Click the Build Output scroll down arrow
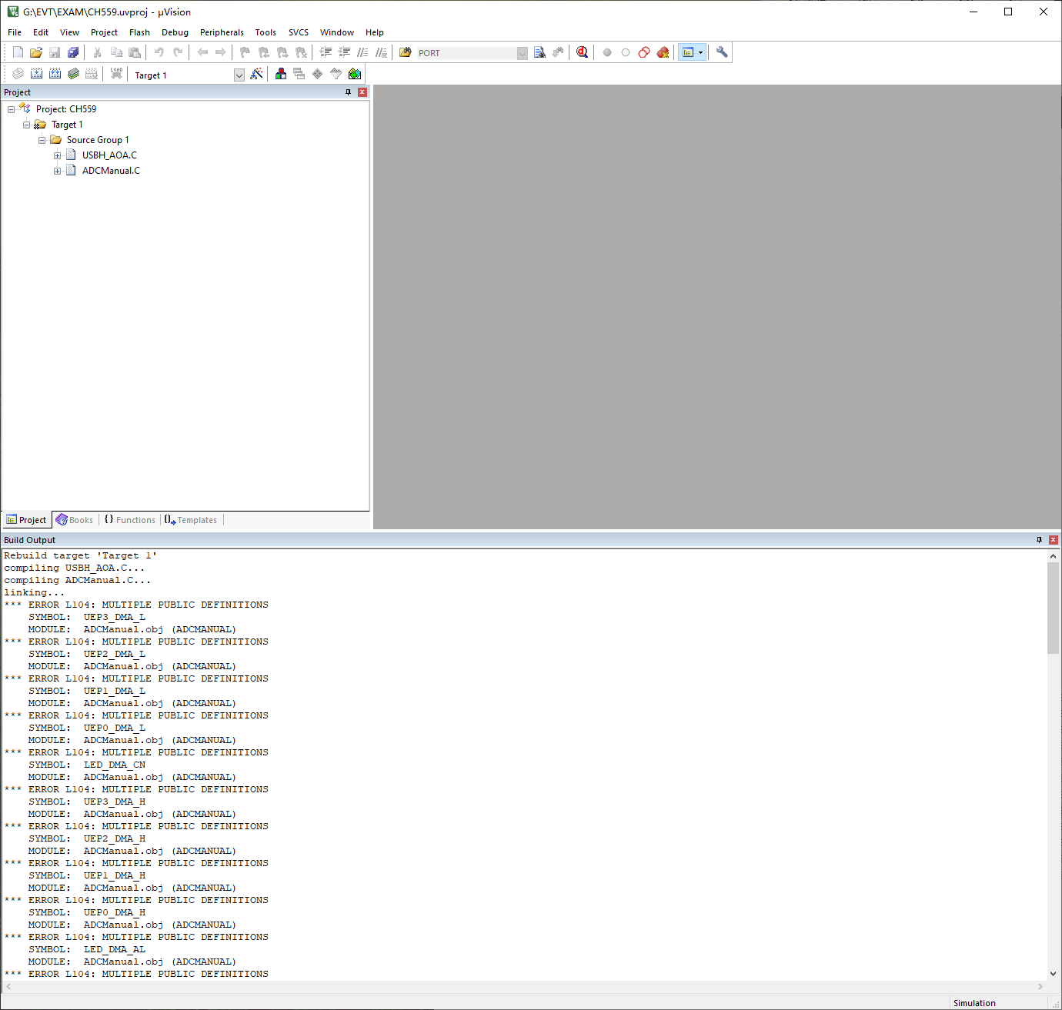Image resolution: width=1062 pixels, height=1010 pixels. [1053, 973]
